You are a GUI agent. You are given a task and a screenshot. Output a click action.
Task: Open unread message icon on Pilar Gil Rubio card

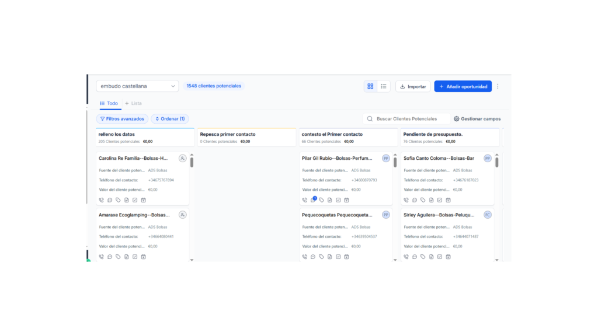pyautogui.click(x=313, y=200)
